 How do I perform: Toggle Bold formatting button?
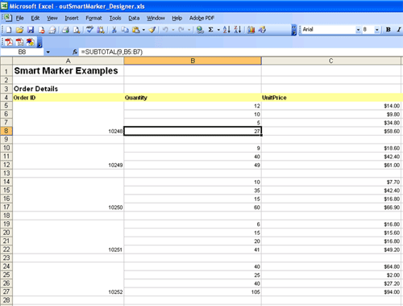click(388, 30)
